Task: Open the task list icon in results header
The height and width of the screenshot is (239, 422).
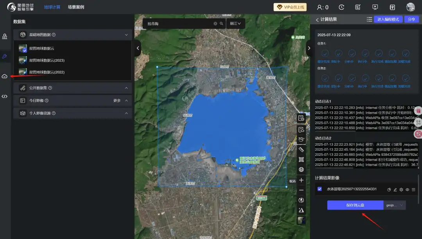Action: click(x=369, y=20)
